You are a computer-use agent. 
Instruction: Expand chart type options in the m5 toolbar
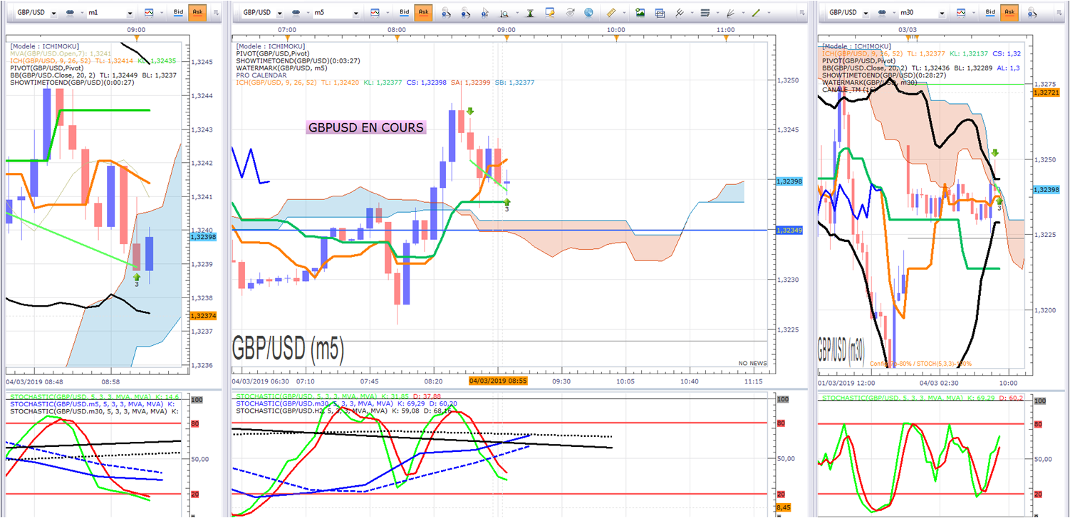coord(387,12)
